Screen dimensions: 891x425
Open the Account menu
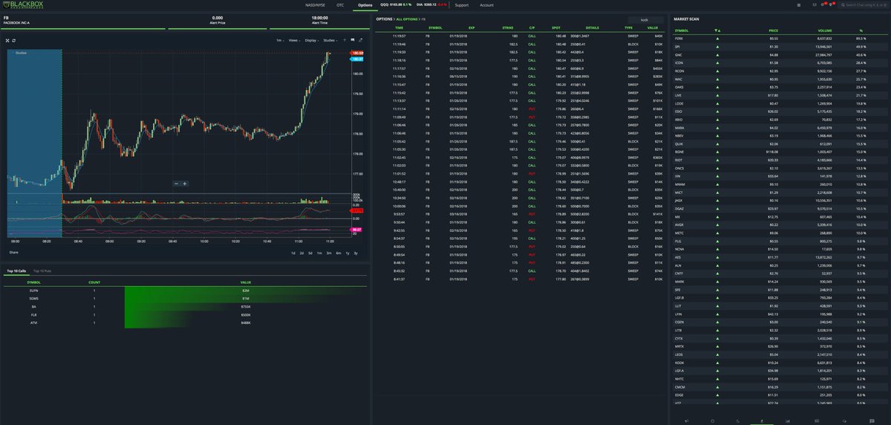pos(486,5)
